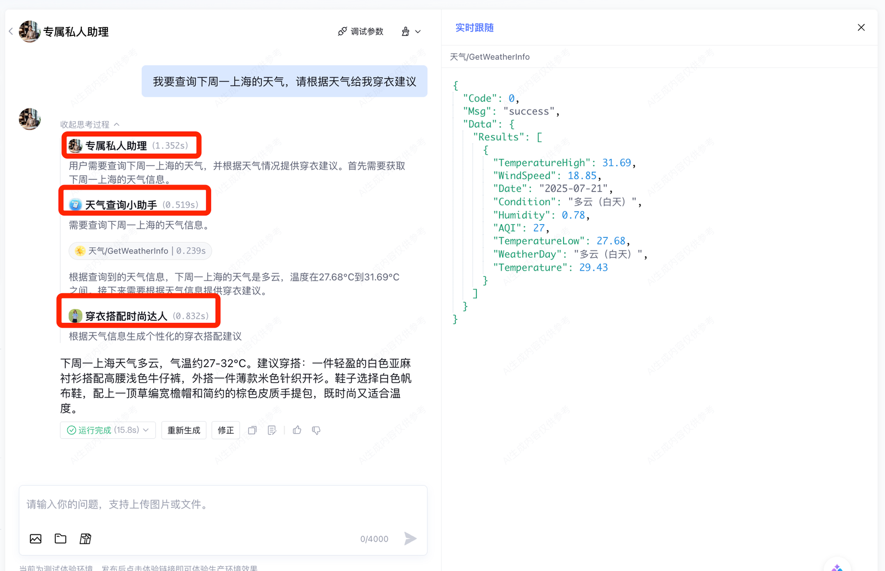Attach a file using folder icon

click(61, 538)
